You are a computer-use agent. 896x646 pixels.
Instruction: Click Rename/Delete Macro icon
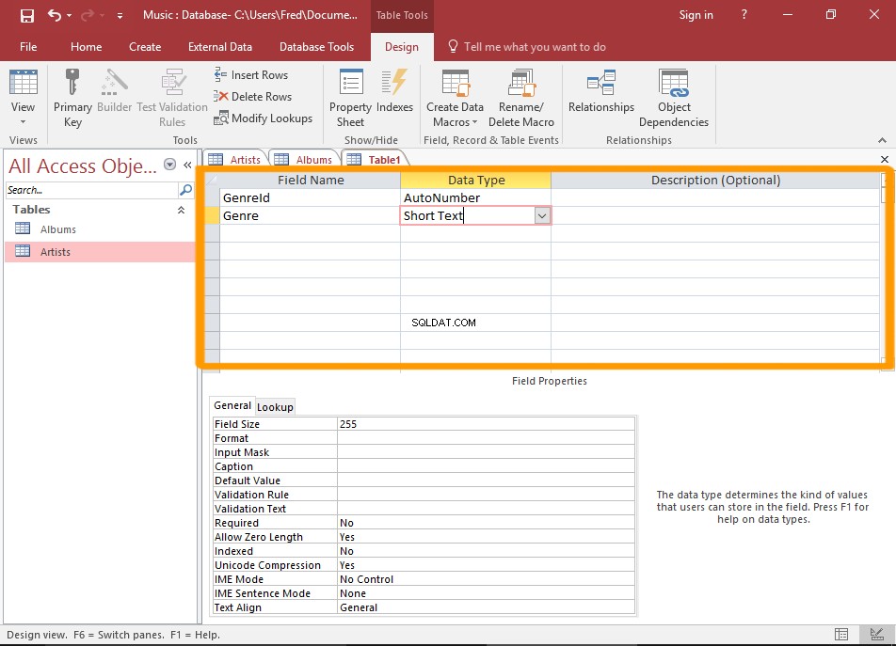[521, 83]
